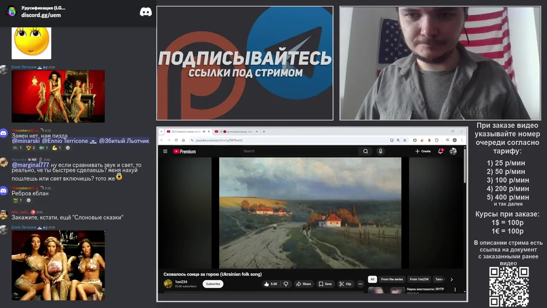Open YouTube notifications bell
This screenshot has height=308, width=547.
tap(440, 151)
